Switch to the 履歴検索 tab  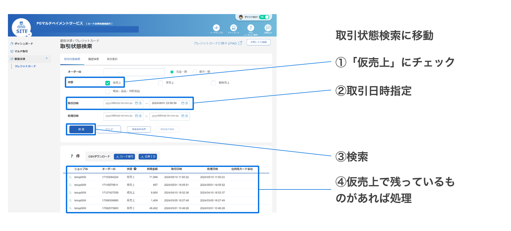[93, 59]
